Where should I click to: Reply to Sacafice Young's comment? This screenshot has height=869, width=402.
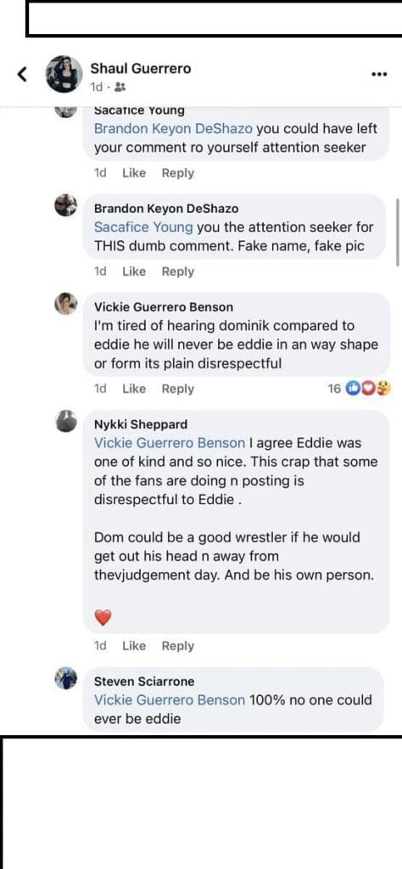click(178, 173)
